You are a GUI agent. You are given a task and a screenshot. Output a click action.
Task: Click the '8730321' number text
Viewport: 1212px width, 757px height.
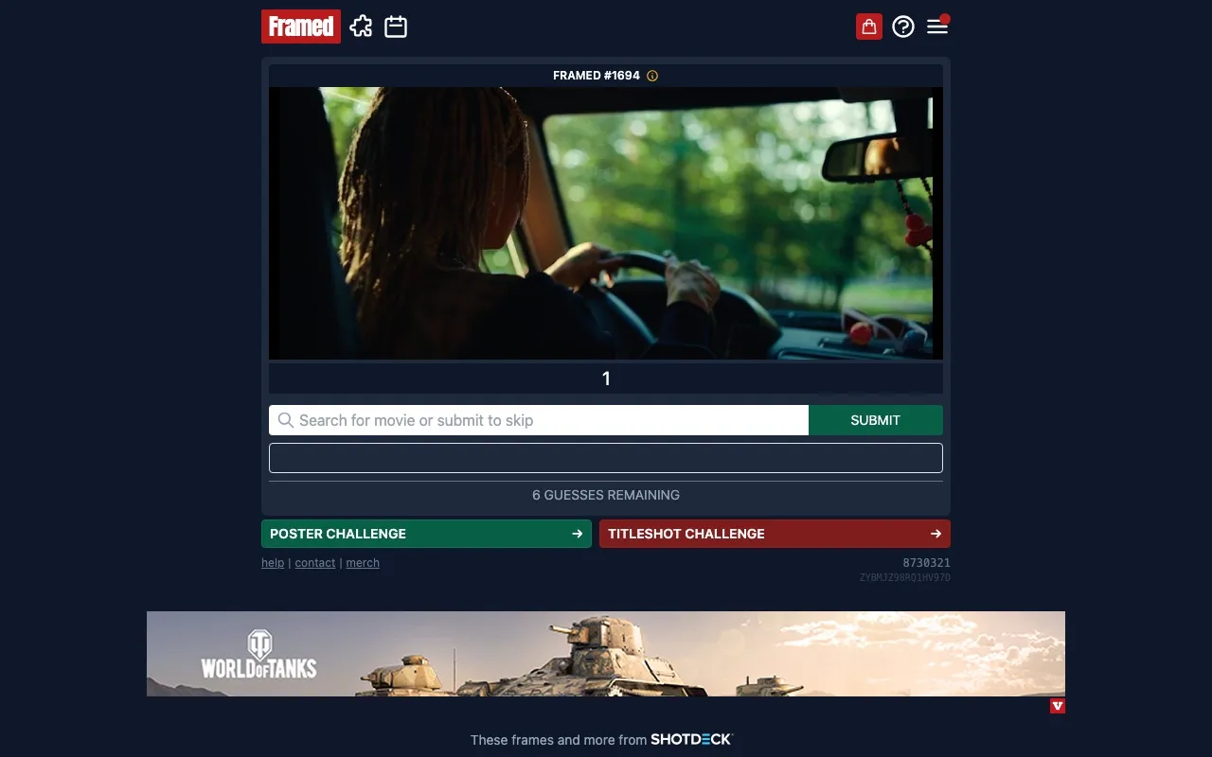point(926,563)
